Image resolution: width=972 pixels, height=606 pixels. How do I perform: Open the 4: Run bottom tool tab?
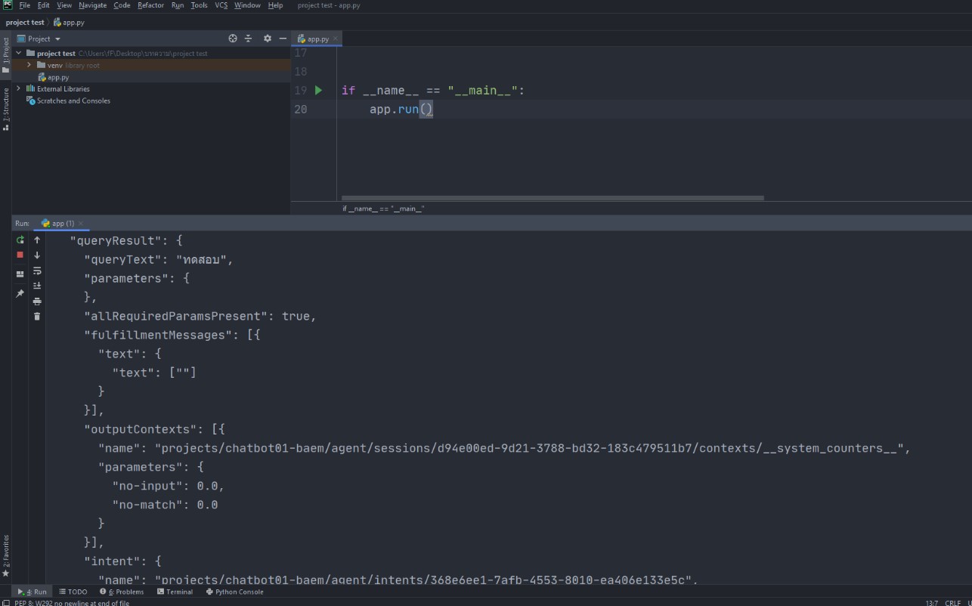pyautogui.click(x=33, y=592)
